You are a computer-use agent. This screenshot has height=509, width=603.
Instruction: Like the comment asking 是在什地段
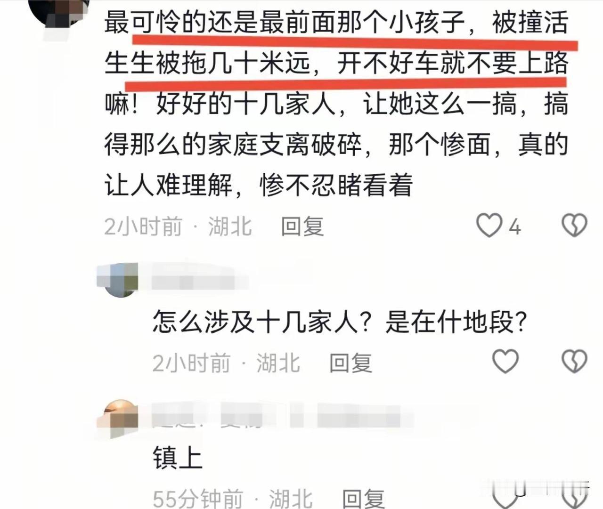click(505, 362)
